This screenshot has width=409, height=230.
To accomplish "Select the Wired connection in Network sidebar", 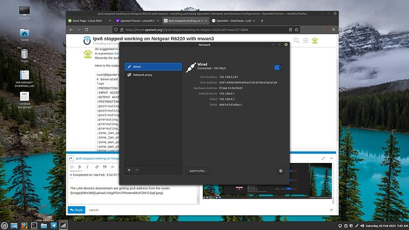I will tap(153, 67).
